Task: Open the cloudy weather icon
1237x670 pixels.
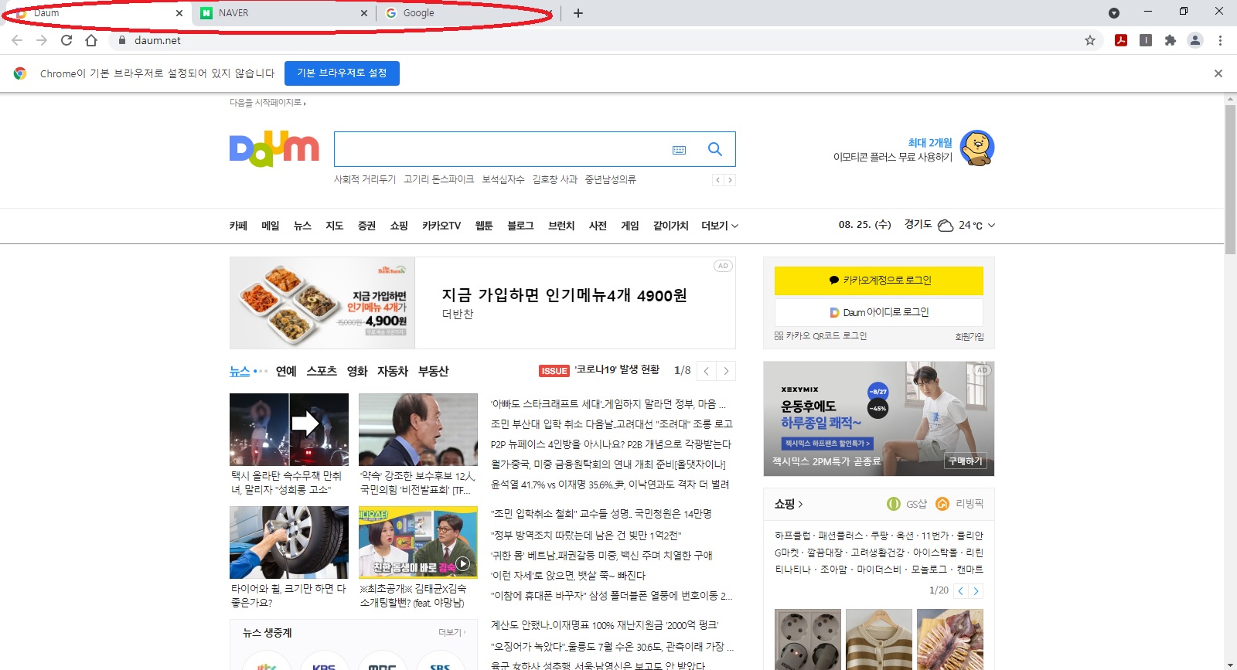Action: [946, 226]
